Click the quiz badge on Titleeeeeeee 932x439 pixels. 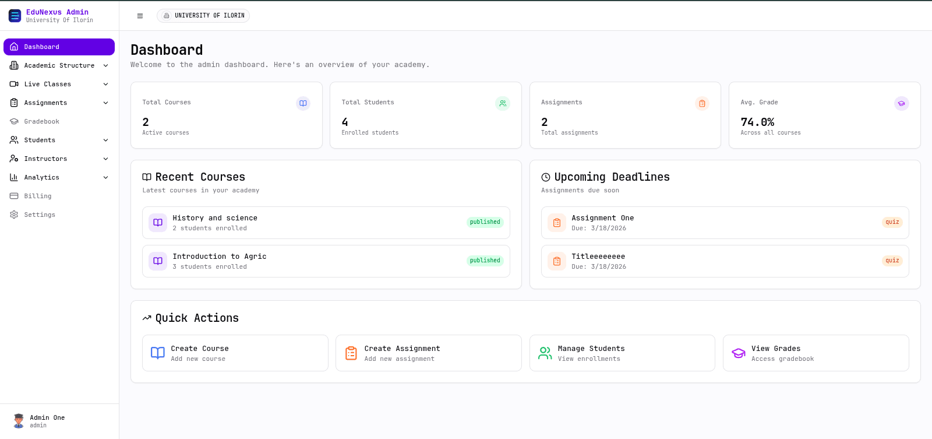point(892,261)
